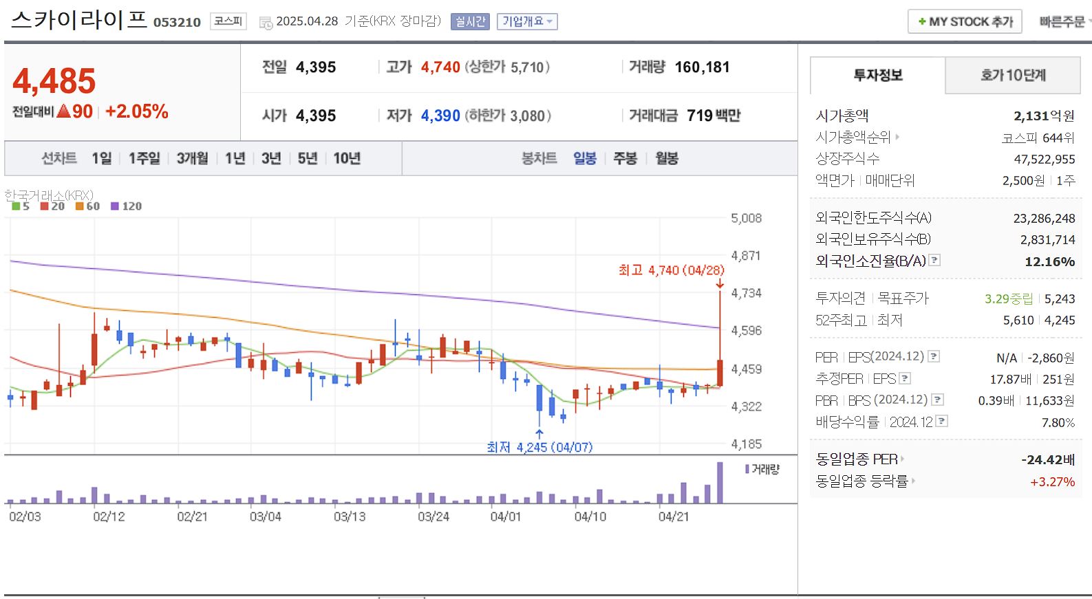Click the calendar icon beside the date
This screenshot has width=1092, height=599.
(x=266, y=23)
